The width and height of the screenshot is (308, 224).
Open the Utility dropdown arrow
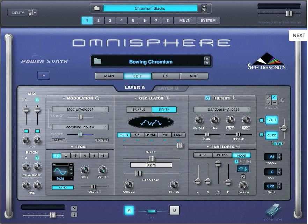point(35,13)
